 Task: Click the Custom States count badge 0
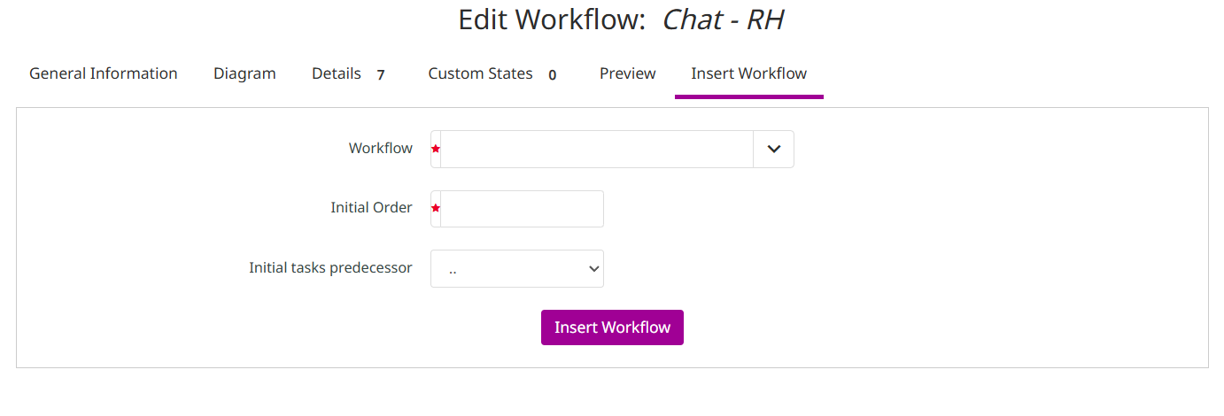click(x=553, y=75)
